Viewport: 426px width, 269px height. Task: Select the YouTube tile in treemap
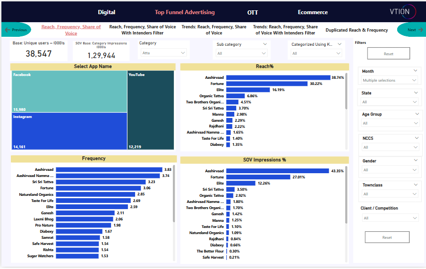click(151, 110)
